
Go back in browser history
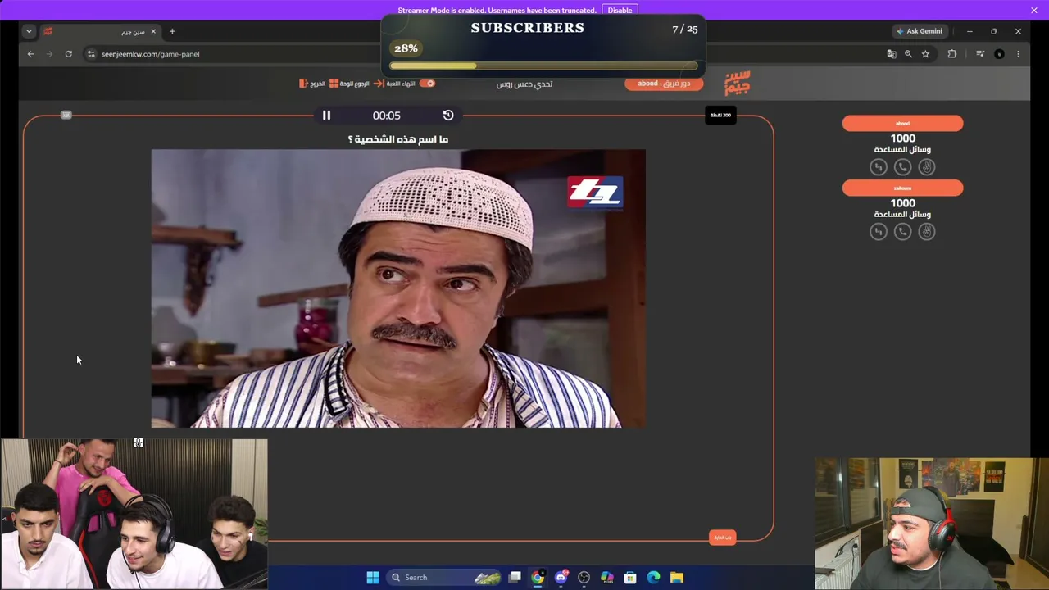point(30,54)
